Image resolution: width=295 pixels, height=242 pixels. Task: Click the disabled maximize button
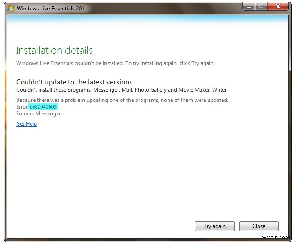261,7
